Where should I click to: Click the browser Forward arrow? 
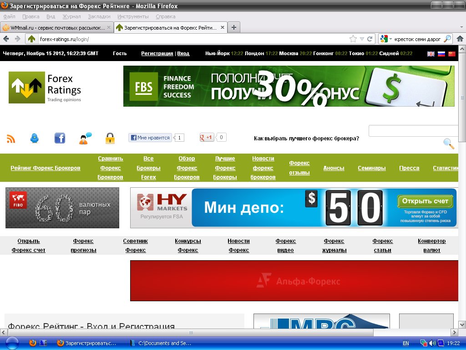point(18,39)
